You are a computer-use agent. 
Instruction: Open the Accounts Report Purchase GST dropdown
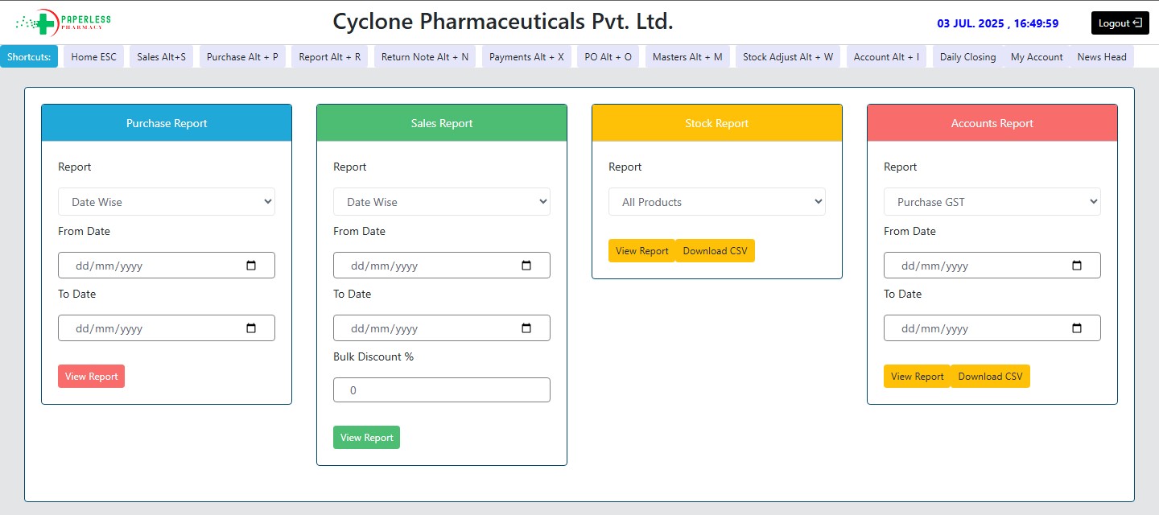click(992, 202)
